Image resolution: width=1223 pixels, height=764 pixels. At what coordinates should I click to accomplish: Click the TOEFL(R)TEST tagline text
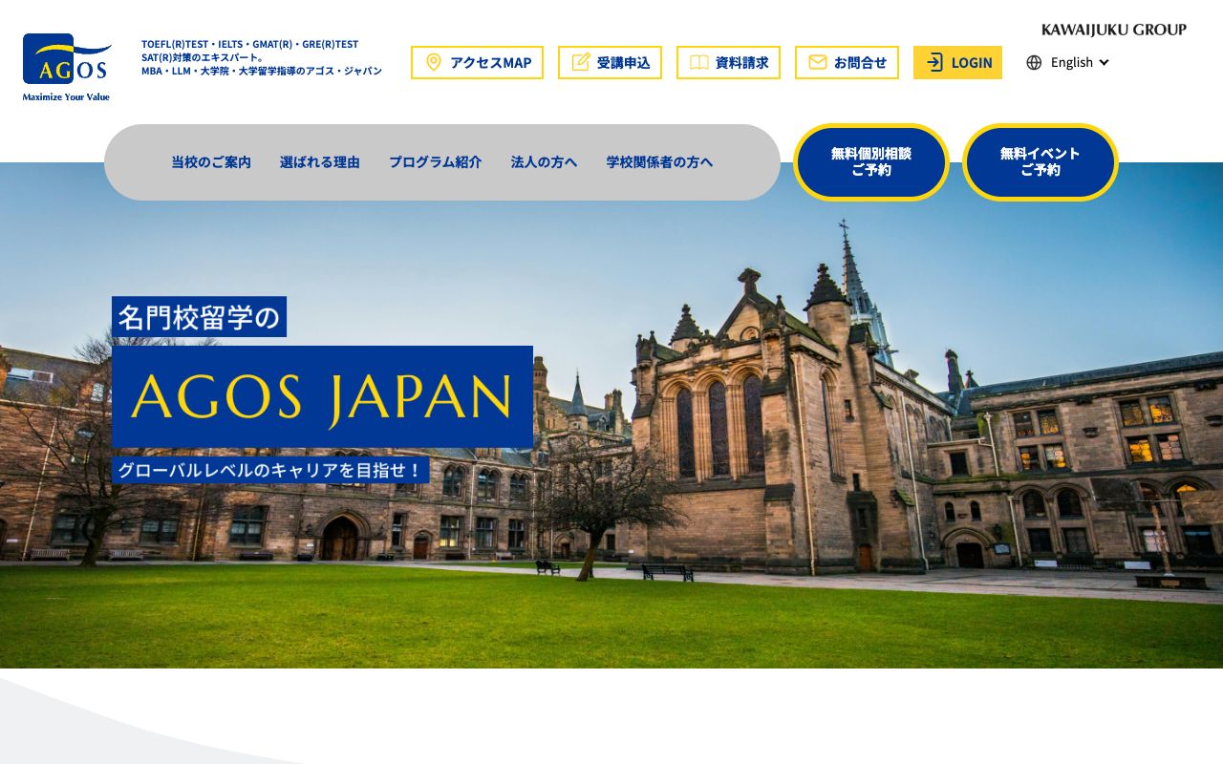click(262, 57)
